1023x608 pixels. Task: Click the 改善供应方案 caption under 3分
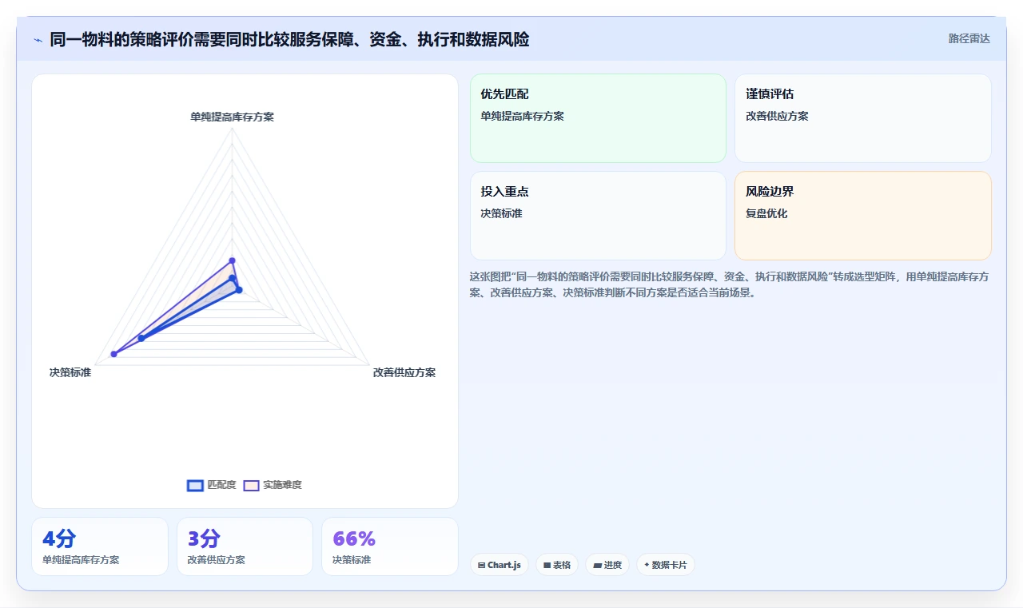point(216,560)
